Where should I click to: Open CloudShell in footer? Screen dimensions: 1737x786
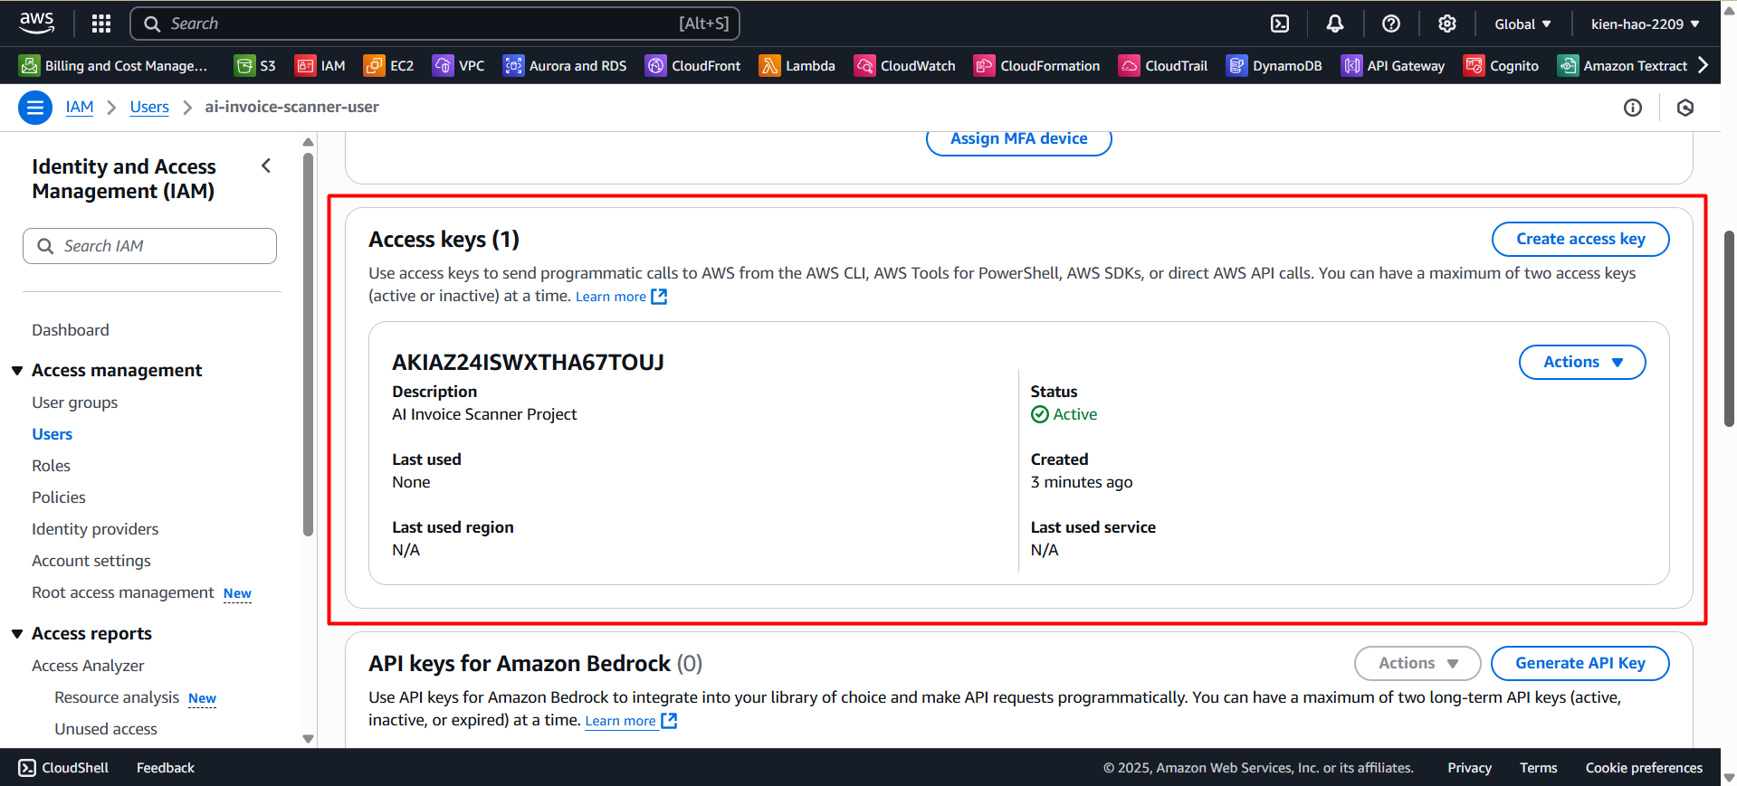pos(63,768)
